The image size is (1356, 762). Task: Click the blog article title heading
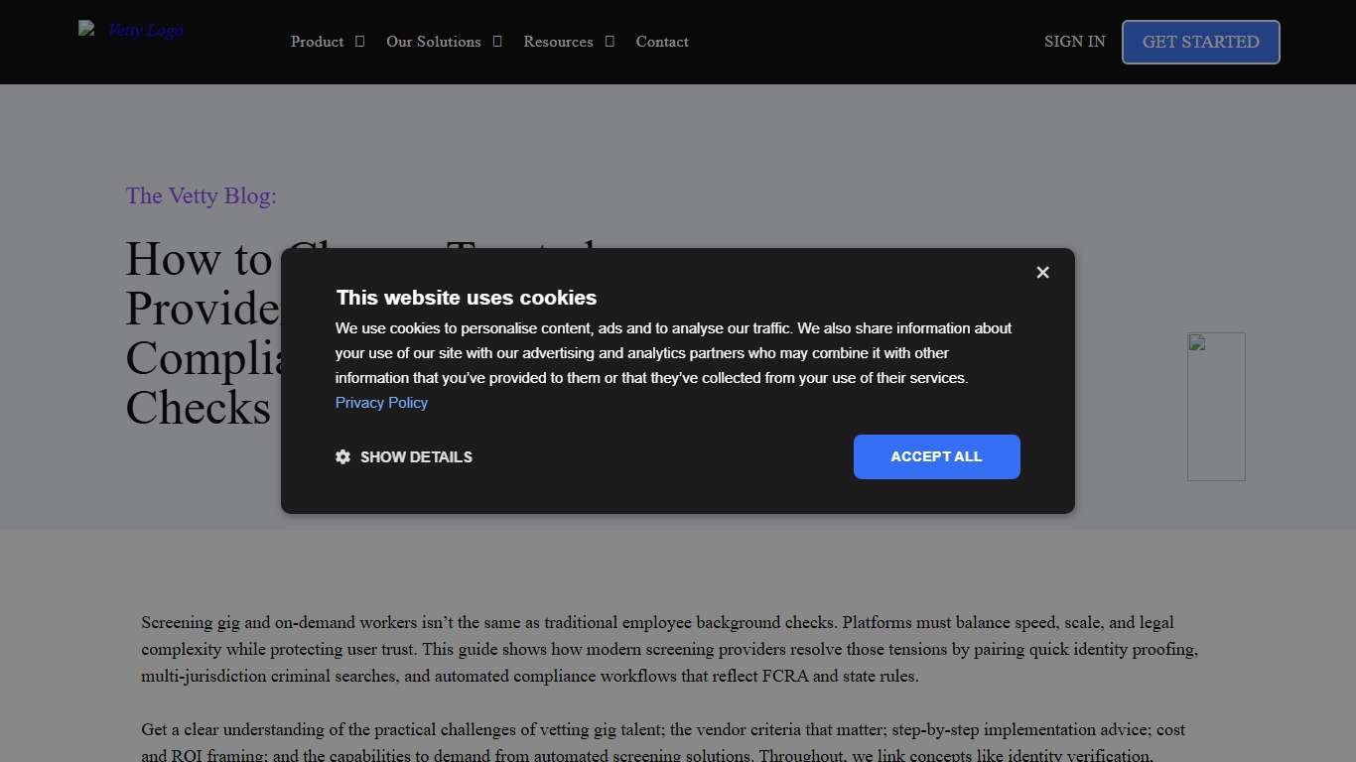(x=199, y=333)
